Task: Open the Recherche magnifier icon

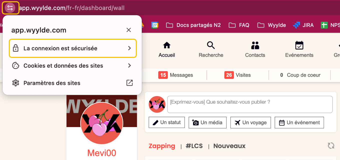Action: tap(211, 45)
